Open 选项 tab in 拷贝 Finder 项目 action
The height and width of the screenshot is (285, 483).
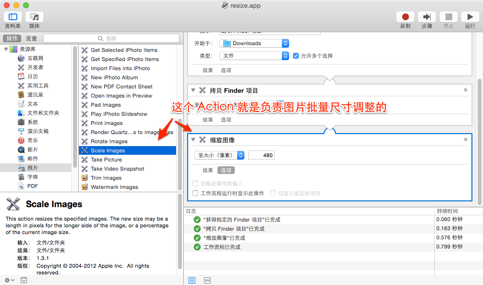tap(226, 120)
